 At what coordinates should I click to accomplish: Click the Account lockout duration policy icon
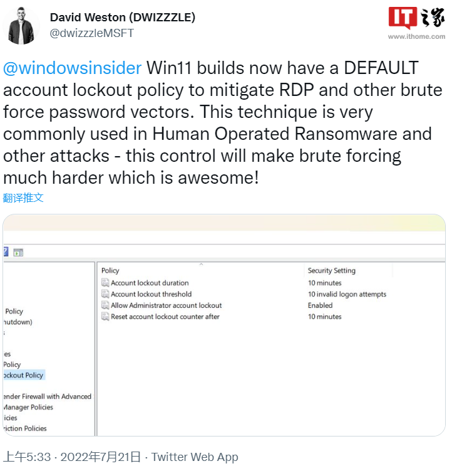pos(105,283)
